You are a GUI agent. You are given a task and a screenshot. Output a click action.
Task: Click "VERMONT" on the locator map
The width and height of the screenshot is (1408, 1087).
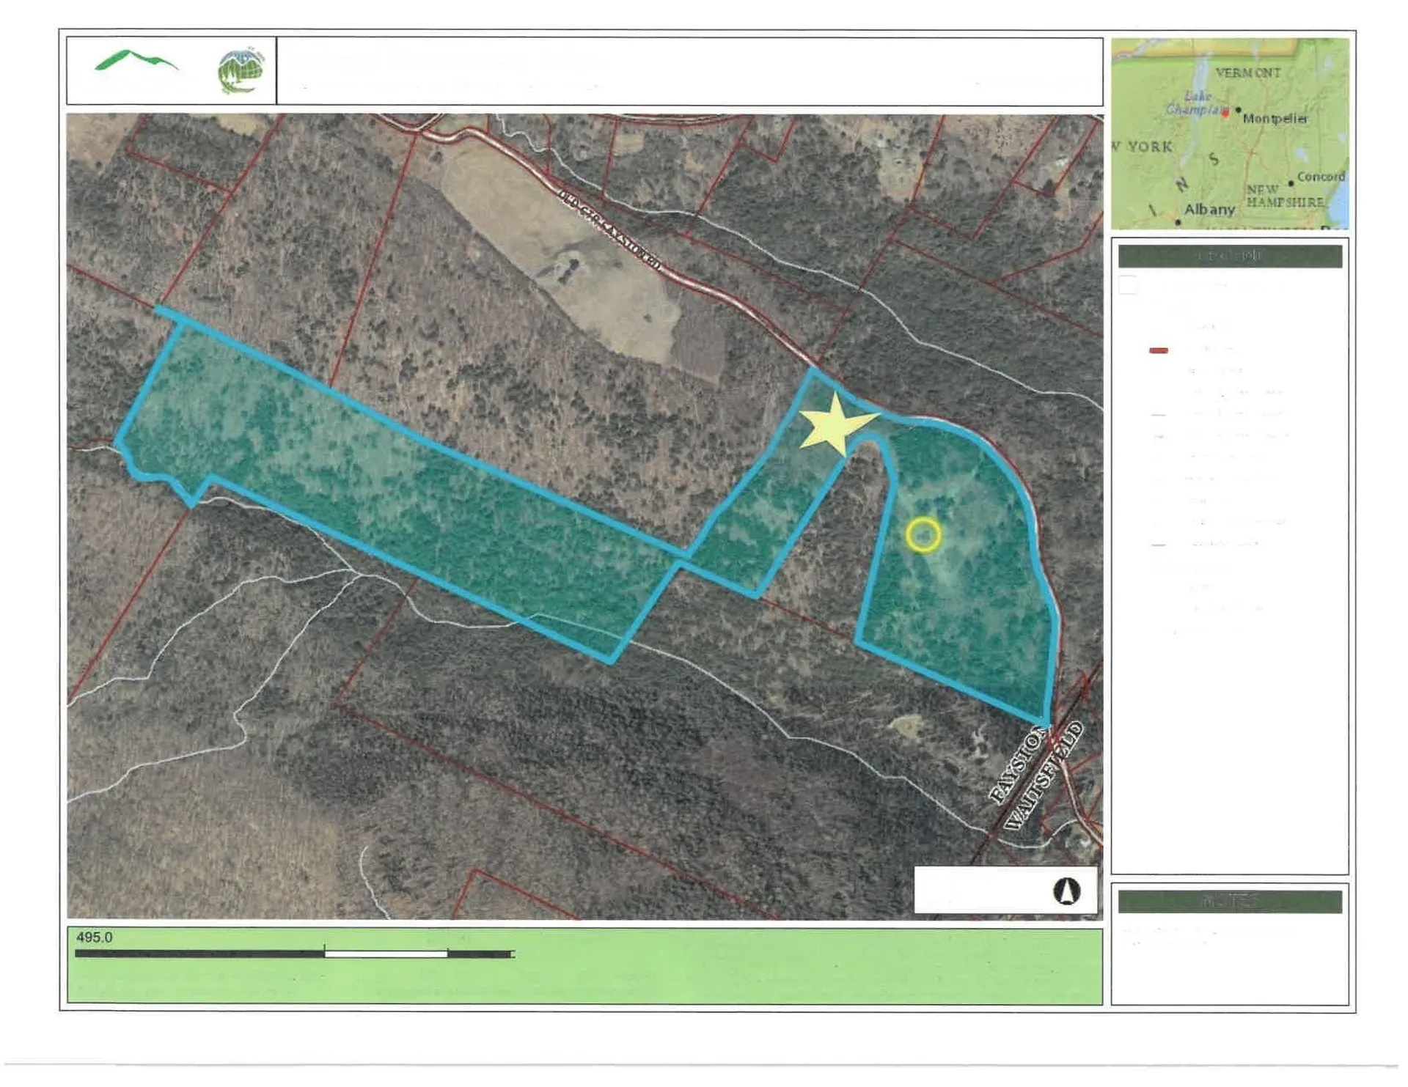[x=1248, y=73]
